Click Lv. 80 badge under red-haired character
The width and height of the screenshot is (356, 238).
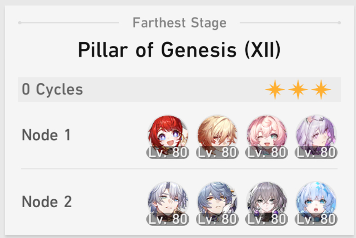coord(168,152)
